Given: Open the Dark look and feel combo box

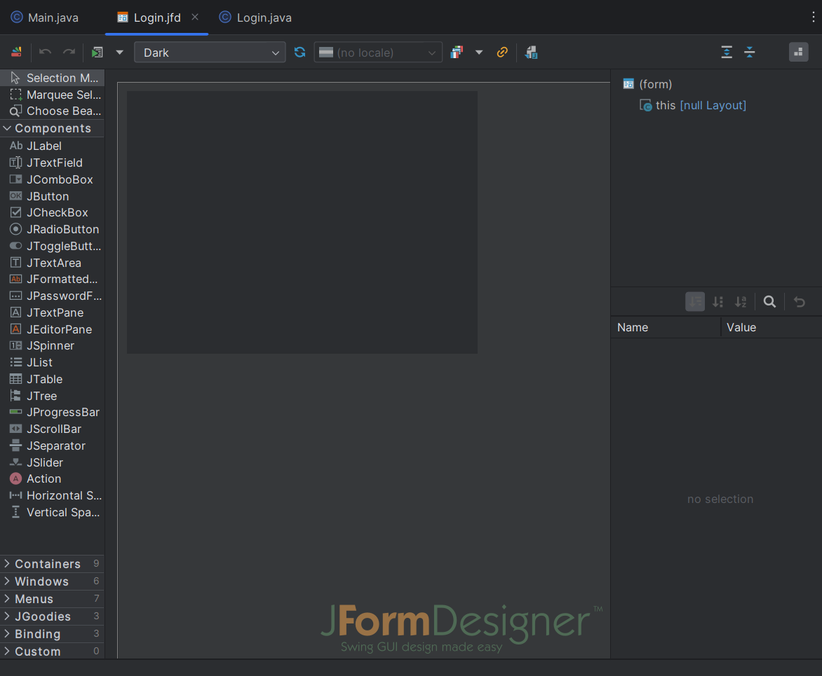Looking at the screenshot, I should point(210,53).
